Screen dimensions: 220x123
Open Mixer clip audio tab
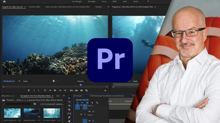click(x=68, y=7)
